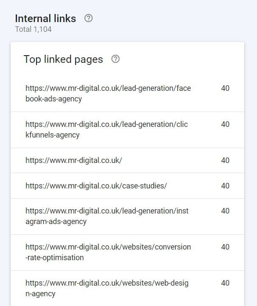257x306 pixels.
Task: Click the 40 count in the instagram-ads-agency row
Action: (x=225, y=211)
